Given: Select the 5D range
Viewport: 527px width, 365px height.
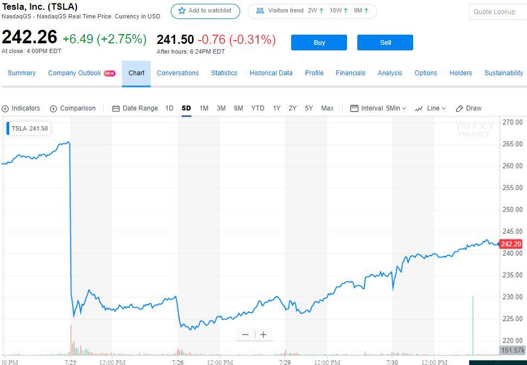Looking at the screenshot, I should pyautogui.click(x=186, y=108).
